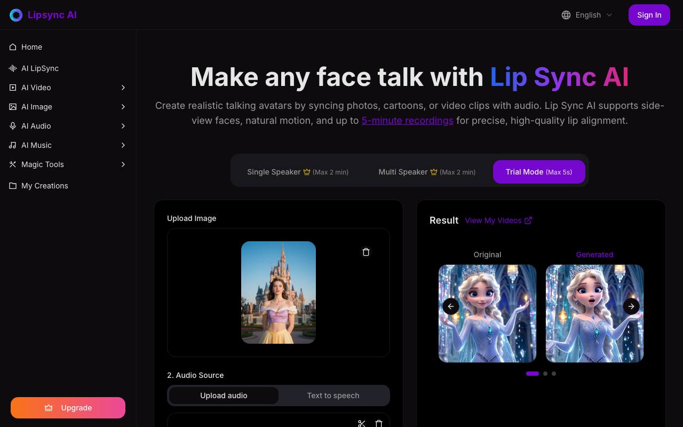Delete the uploaded image with trash icon
Image resolution: width=683 pixels, height=427 pixels.
click(366, 252)
